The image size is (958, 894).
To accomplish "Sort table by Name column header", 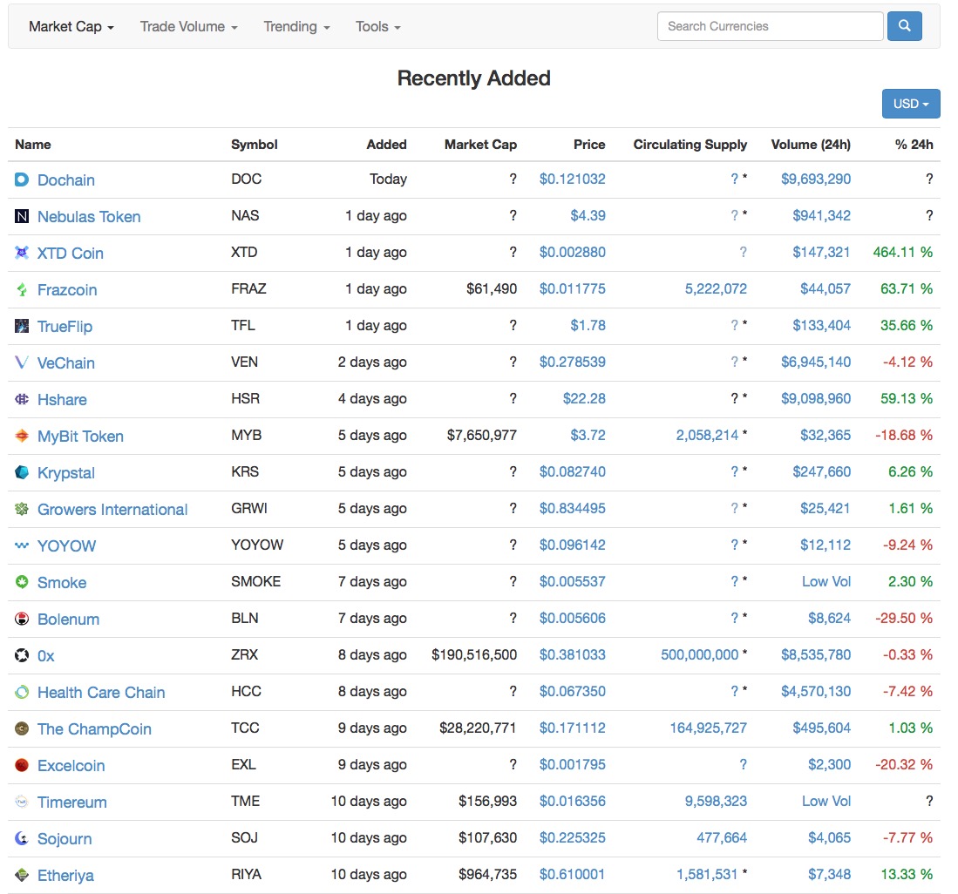I will point(33,145).
